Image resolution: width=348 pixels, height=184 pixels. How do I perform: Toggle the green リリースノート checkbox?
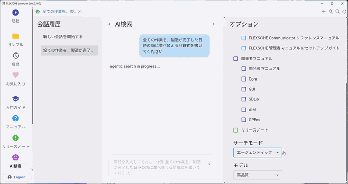[236, 130]
